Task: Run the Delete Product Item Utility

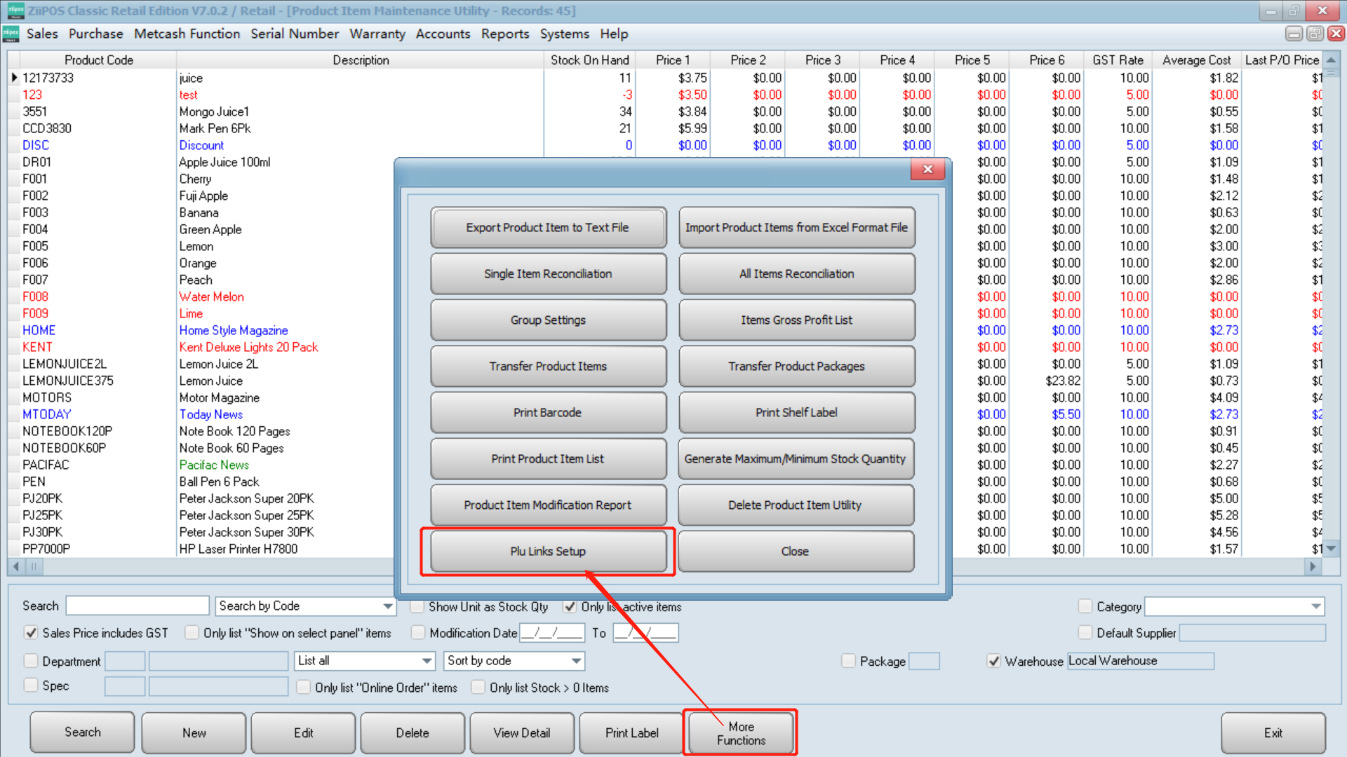Action: click(796, 505)
